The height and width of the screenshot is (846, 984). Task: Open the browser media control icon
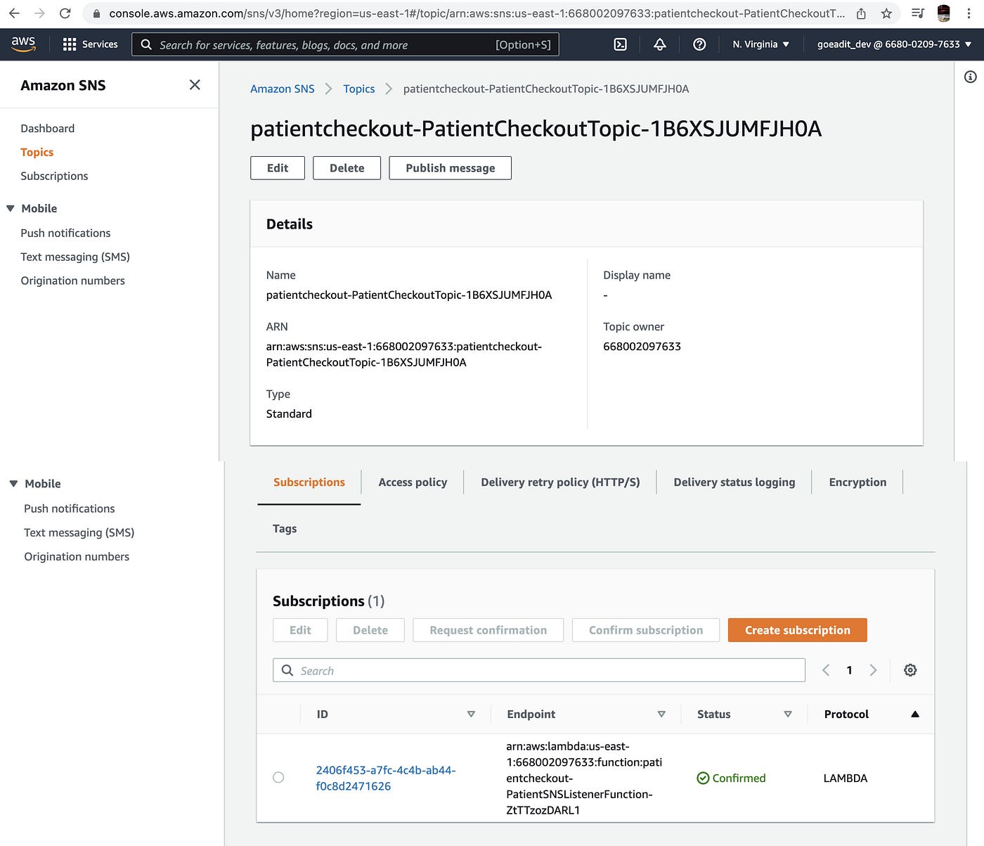[x=917, y=13]
